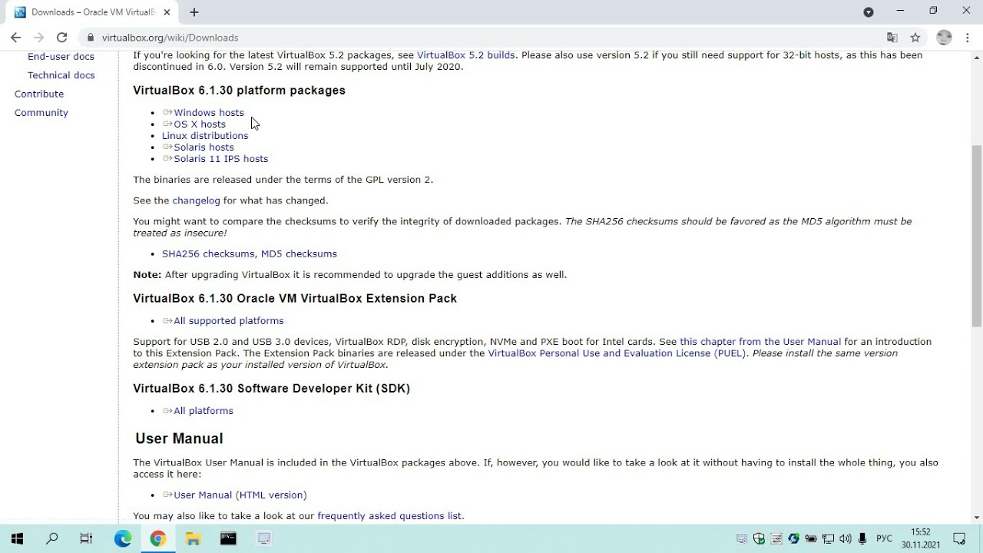Viewport: 983px width, 553px height.
Task: Click the site info lock icon
Action: pos(91,38)
